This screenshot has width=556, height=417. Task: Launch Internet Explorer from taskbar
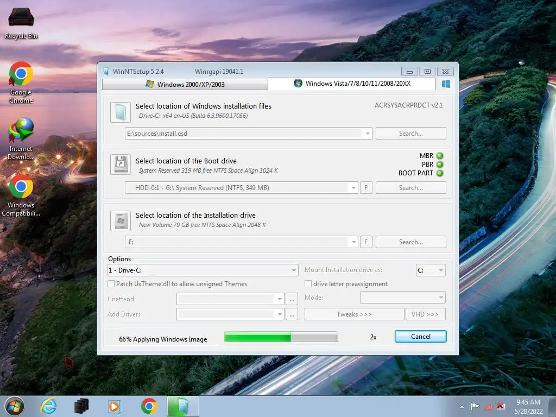pos(48,406)
